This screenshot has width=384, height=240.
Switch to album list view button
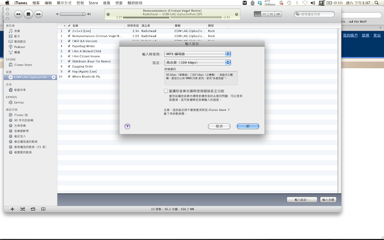click(x=264, y=14)
